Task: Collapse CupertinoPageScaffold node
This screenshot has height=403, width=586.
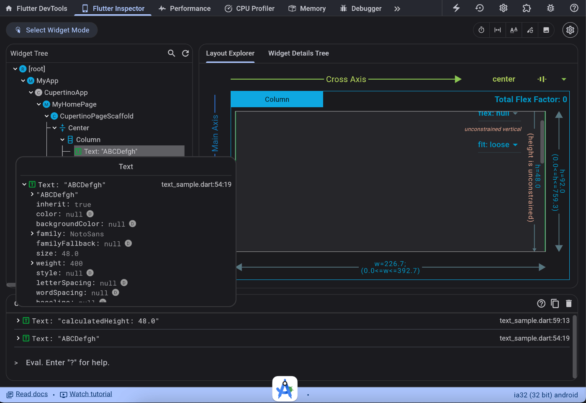Action: coord(46,116)
